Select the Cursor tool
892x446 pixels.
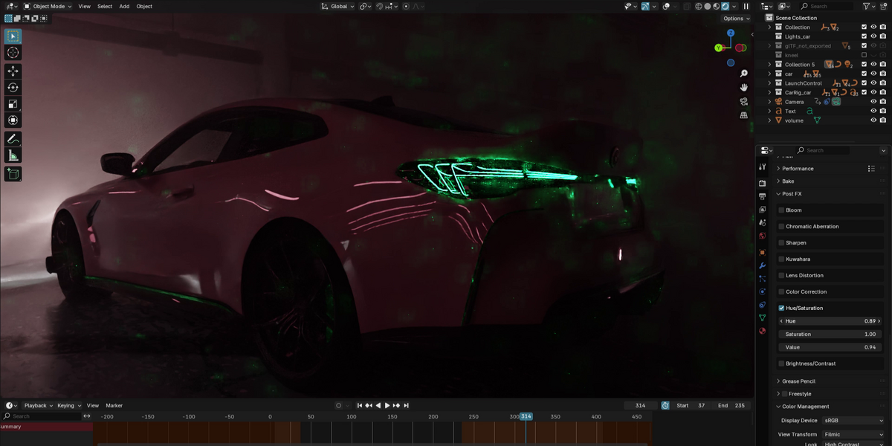click(13, 53)
